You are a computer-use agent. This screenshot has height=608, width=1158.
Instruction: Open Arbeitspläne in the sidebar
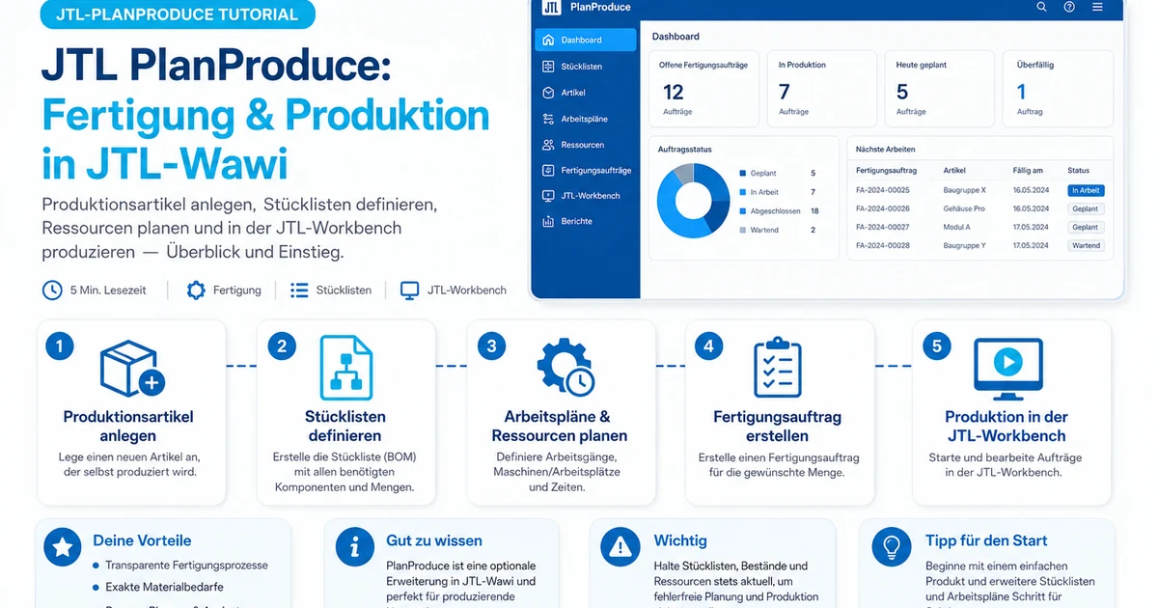coord(585,119)
